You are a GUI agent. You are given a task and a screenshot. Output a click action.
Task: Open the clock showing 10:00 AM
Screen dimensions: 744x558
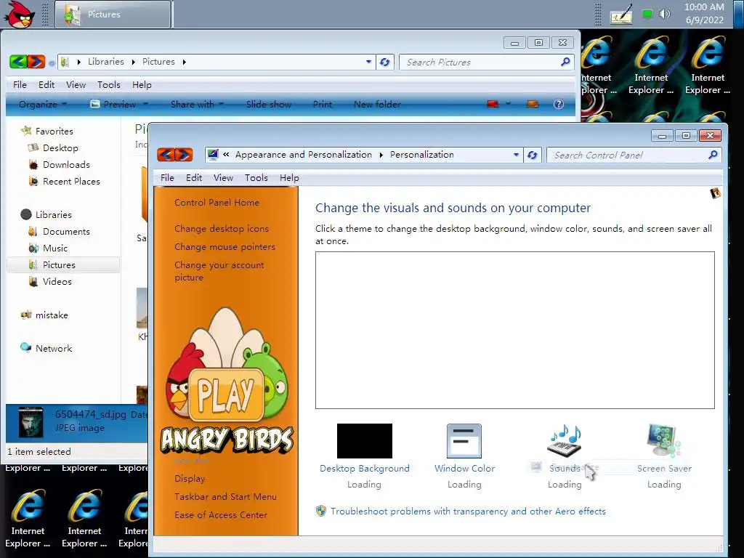[x=704, y=14]
